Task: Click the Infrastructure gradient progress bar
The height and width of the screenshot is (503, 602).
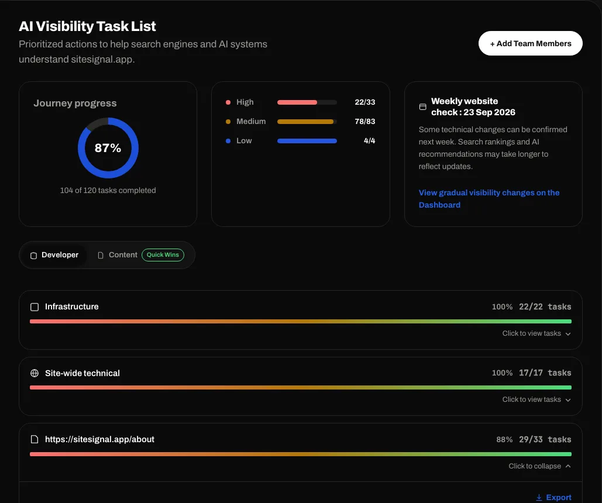Action: [x=301, y=321]
